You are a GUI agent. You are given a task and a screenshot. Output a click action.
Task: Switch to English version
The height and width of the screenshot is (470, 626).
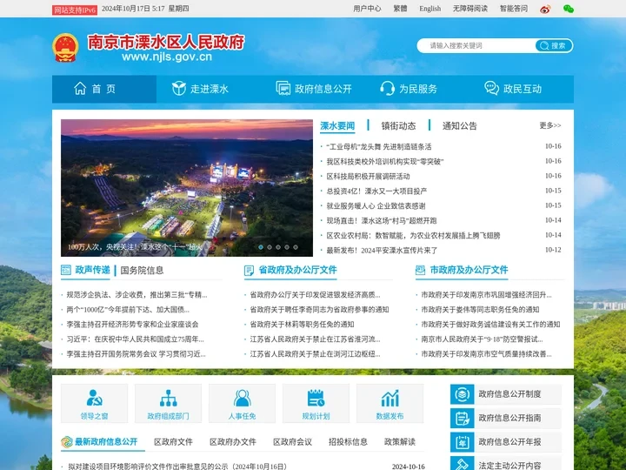tap(430, 9)
